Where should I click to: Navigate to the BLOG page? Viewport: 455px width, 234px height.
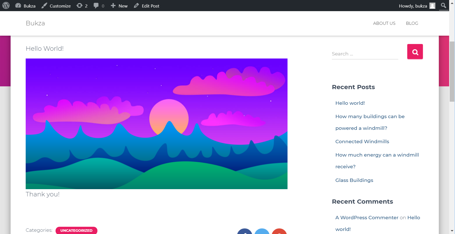[412, 23]
